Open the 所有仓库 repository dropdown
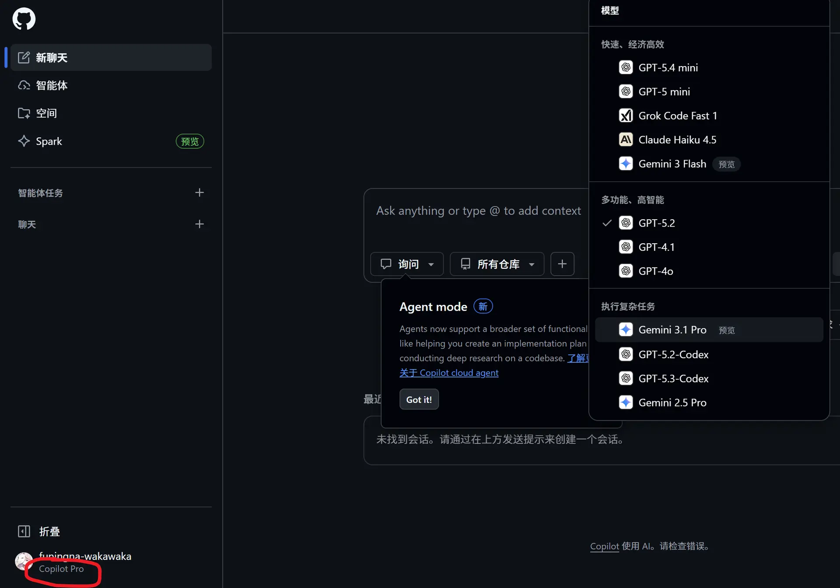Screen dimensions: 840x588 [497, 264]
